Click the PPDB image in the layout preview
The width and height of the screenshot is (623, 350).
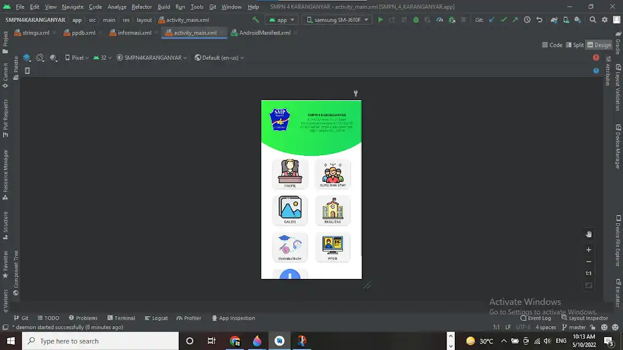[x=332, y=244]
